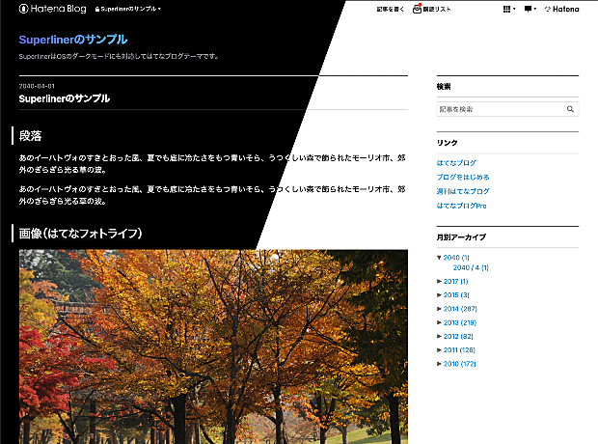Click the 段落 heading
This screenshot has height=444, width=598.
pyautogui.click(x=30, y=136)
